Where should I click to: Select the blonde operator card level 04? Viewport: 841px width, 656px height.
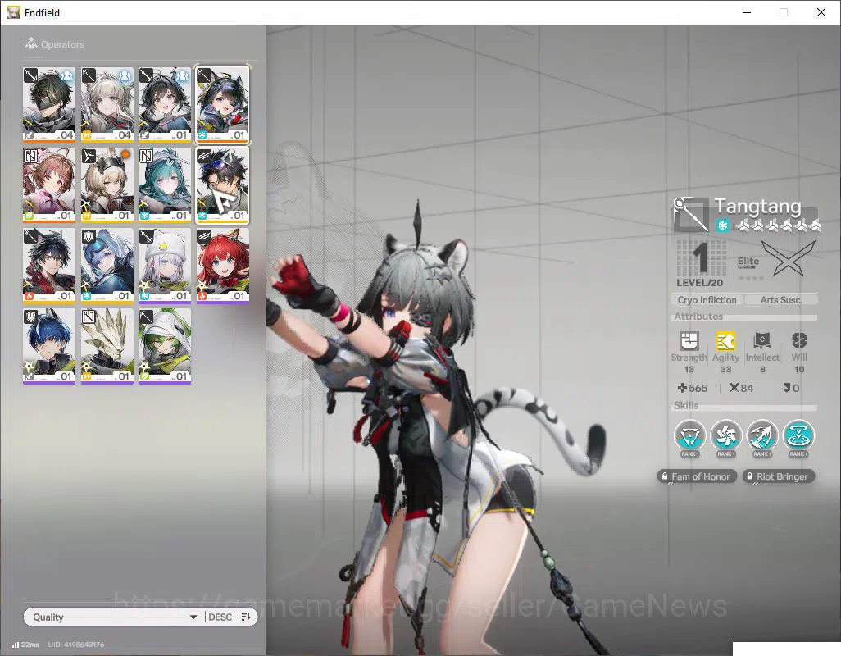click(x=107, y=105)
